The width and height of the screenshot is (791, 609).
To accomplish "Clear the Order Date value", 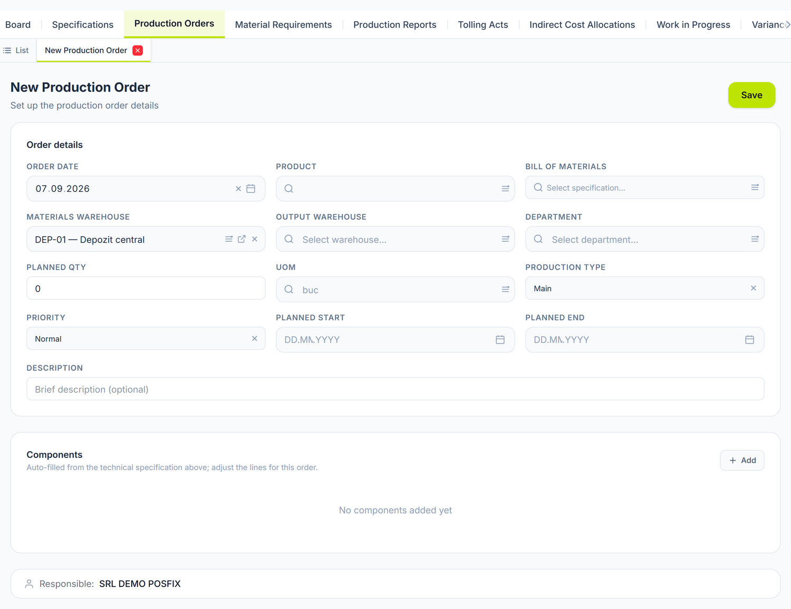I will point(238,189).
